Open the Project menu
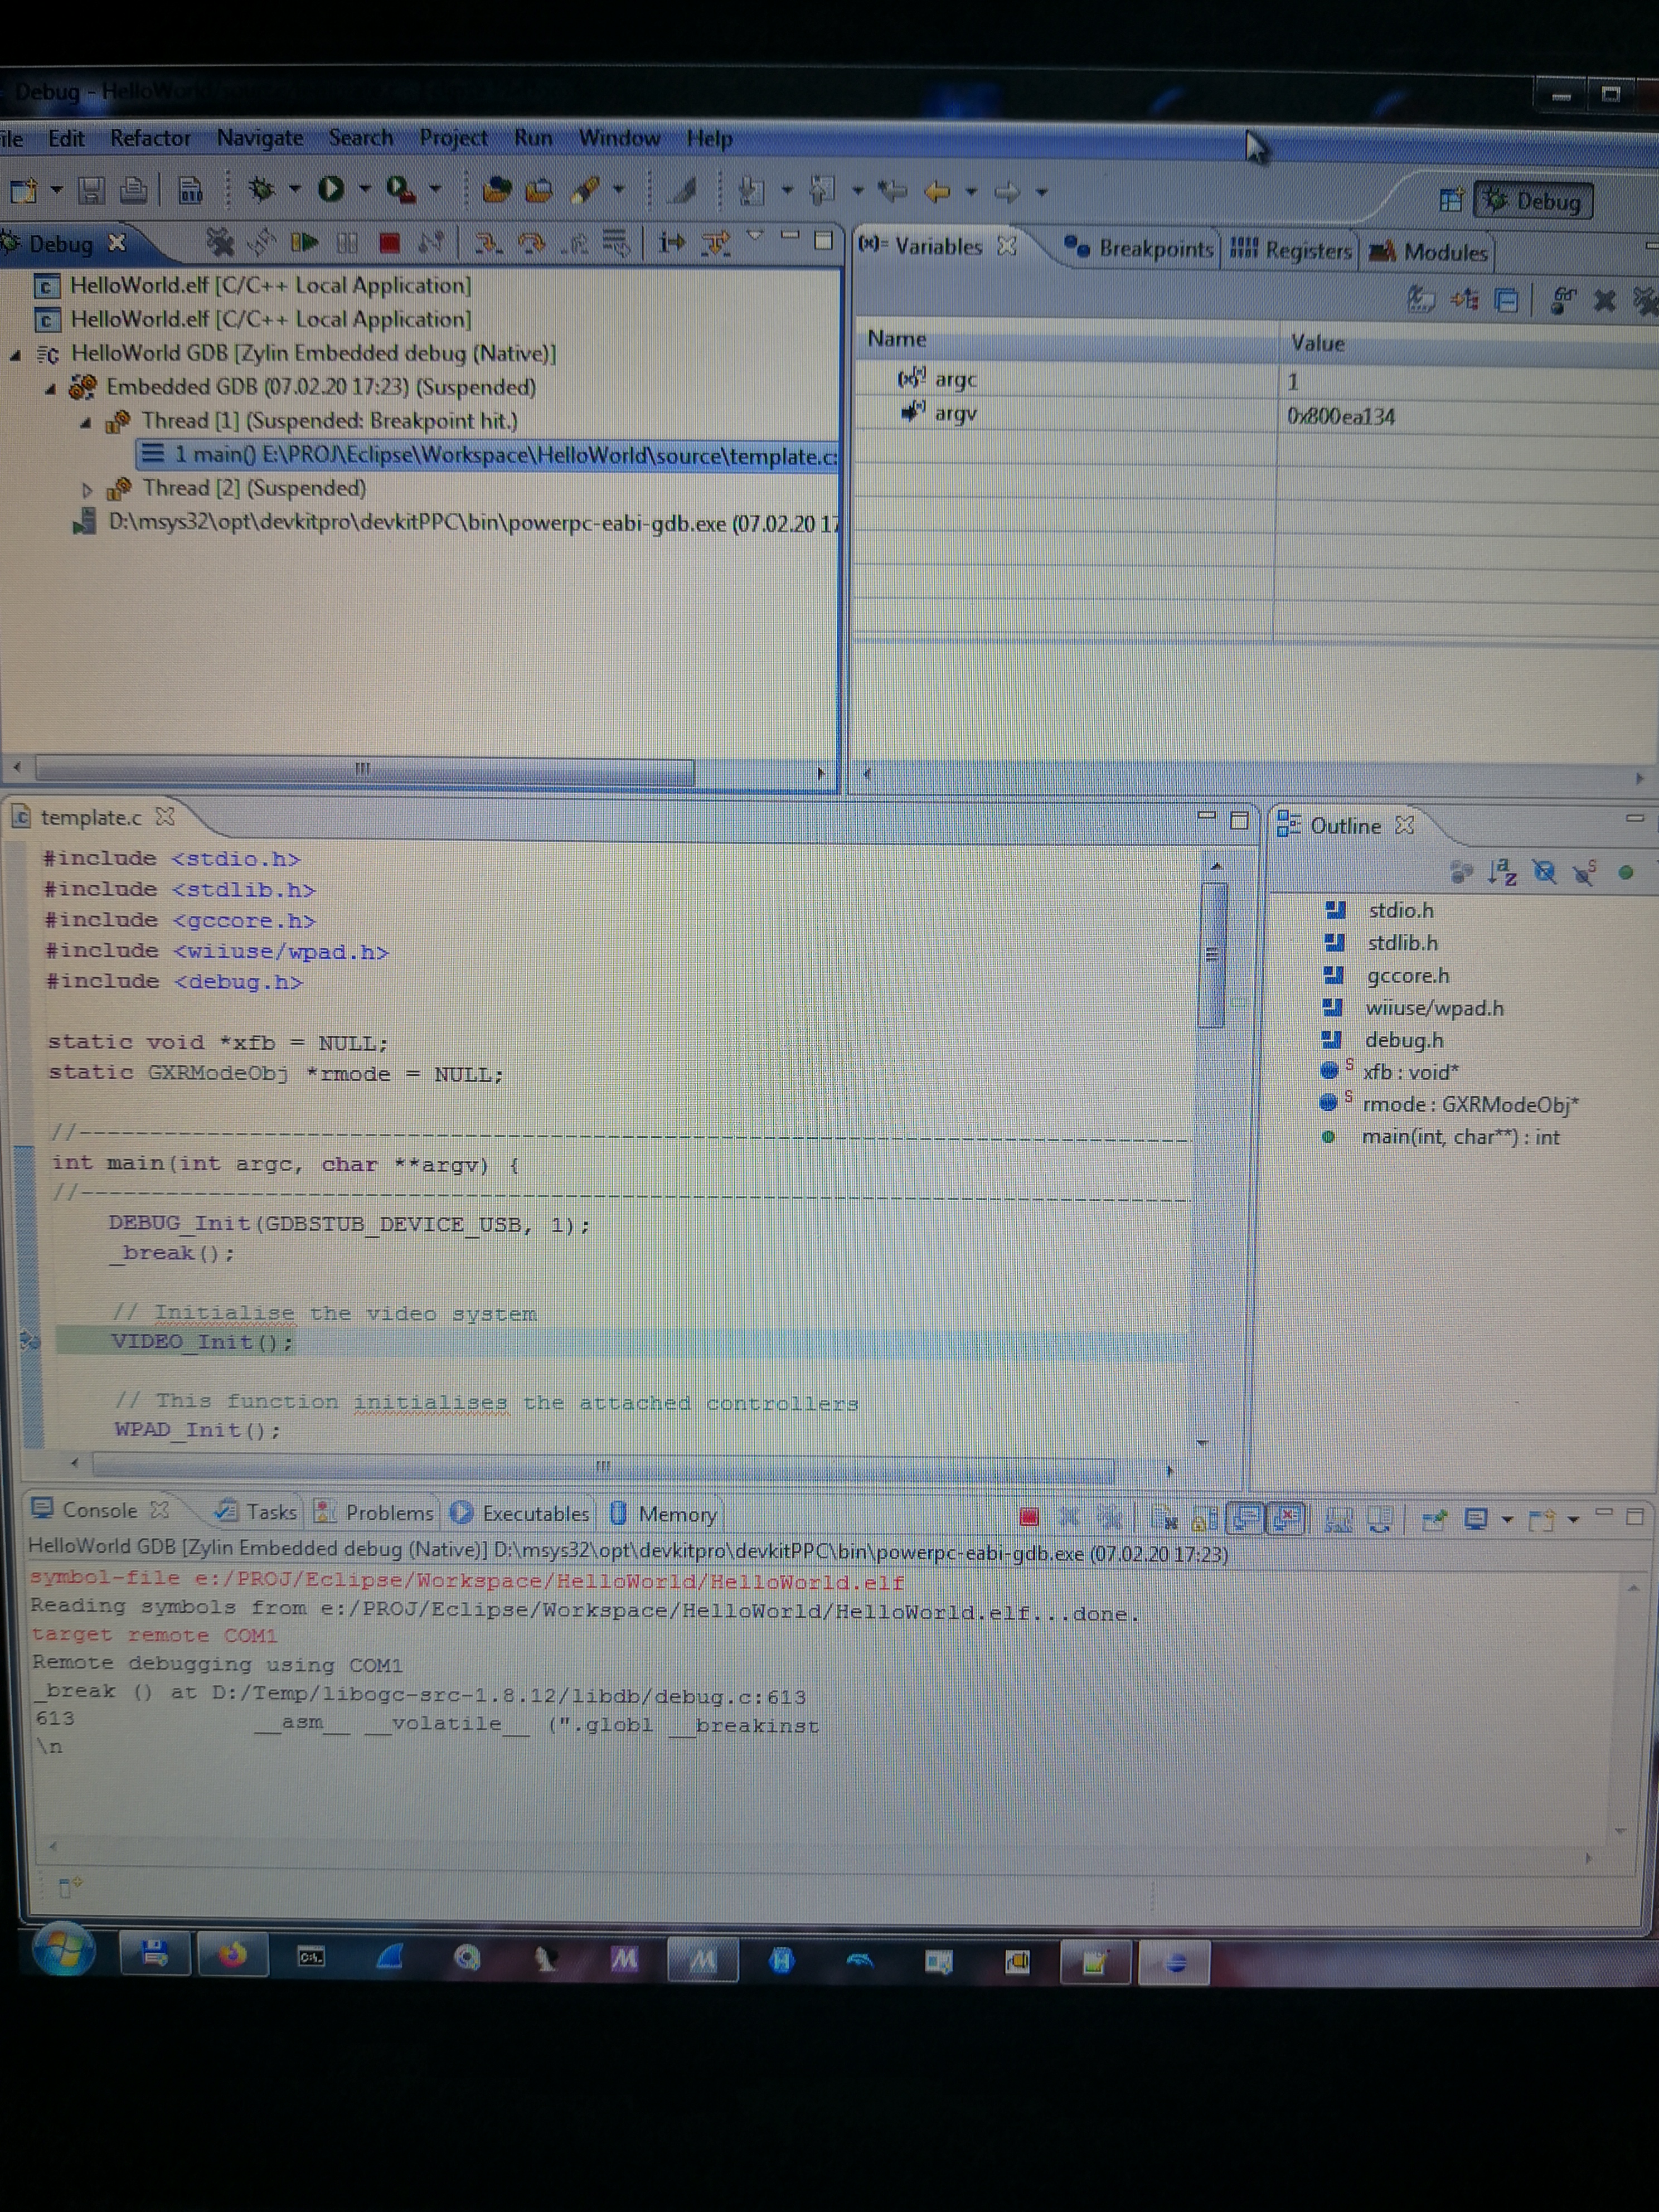Screen dimensions: 1659x2212 (453, 138)
